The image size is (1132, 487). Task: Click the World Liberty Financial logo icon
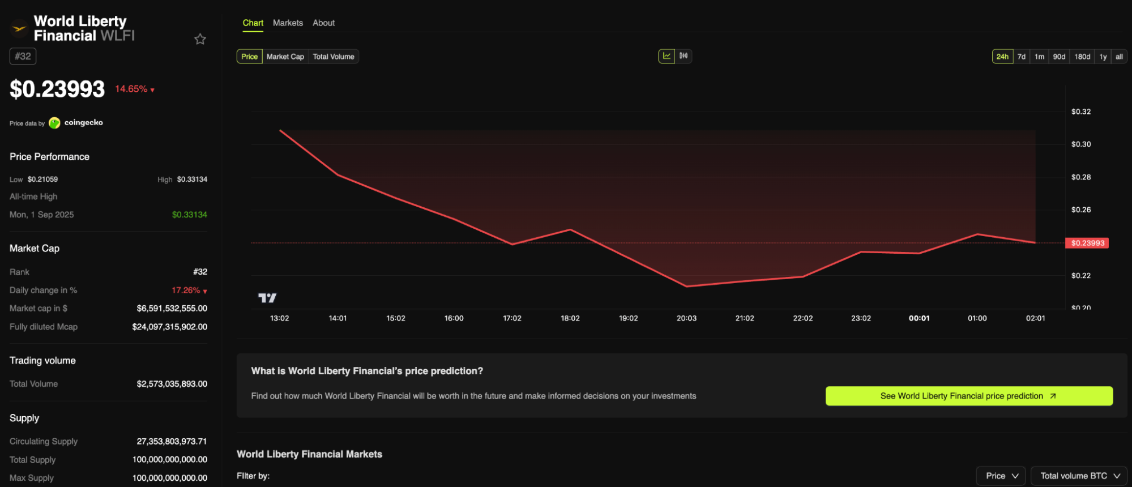(x=19, y=28)
